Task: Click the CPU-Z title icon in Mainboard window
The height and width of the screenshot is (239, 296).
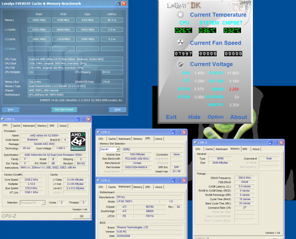Action: 98,180
